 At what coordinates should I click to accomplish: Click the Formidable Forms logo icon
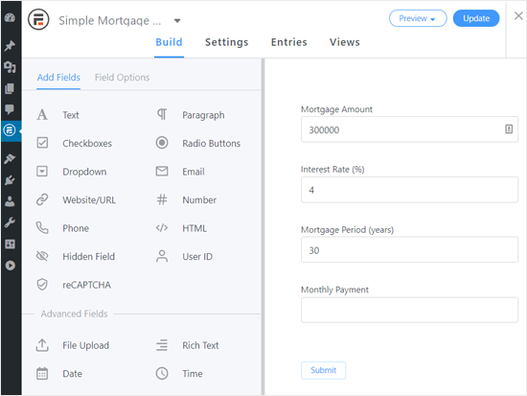click(x=38, y=19)
